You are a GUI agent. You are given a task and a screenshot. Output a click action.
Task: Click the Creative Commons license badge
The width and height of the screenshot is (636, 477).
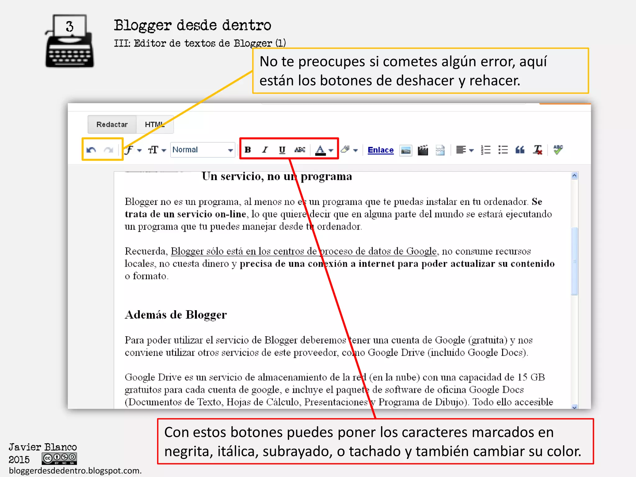coord(59,459)
